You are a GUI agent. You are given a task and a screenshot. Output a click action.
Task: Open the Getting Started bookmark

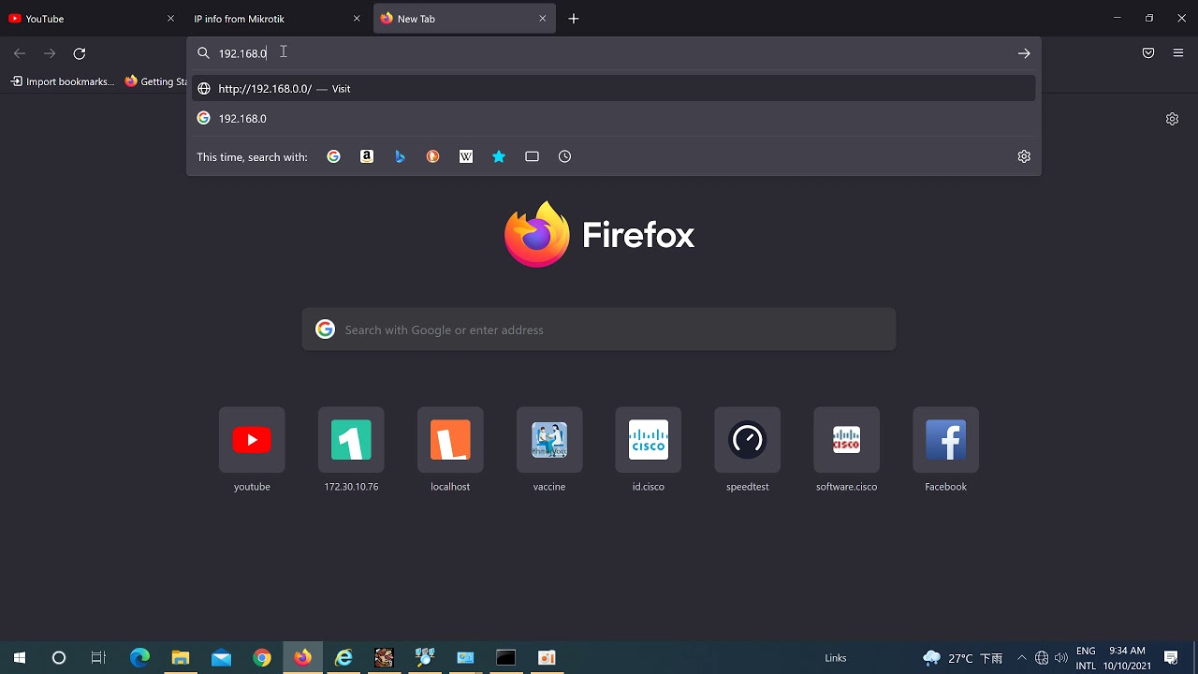point(155,81)
